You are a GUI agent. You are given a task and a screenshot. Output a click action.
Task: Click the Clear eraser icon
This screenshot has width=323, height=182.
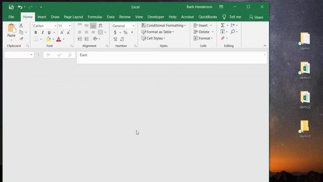(x=223, y=38)
